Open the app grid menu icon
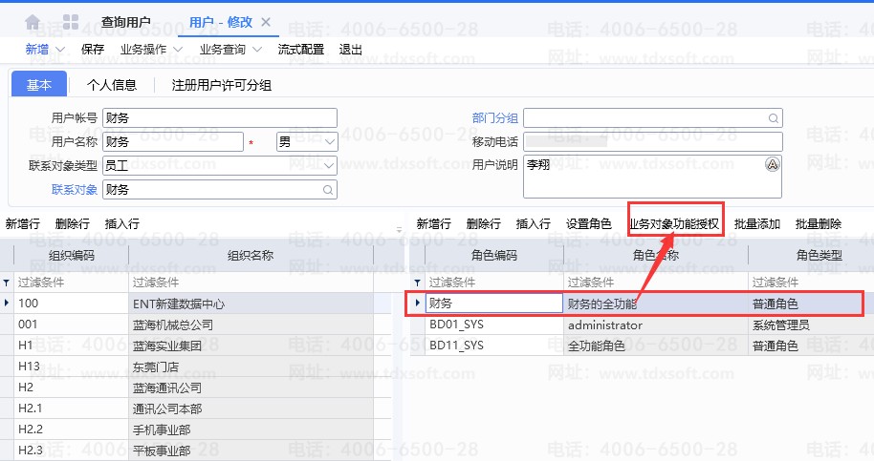The image size is (874, 461). [x=71, y=22]
